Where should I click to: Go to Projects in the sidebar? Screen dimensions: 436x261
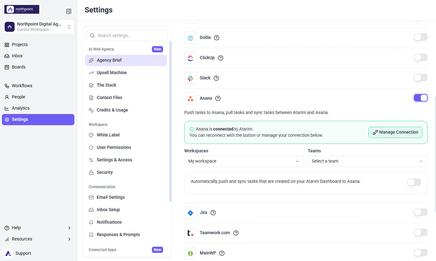(x=38, y=45)
